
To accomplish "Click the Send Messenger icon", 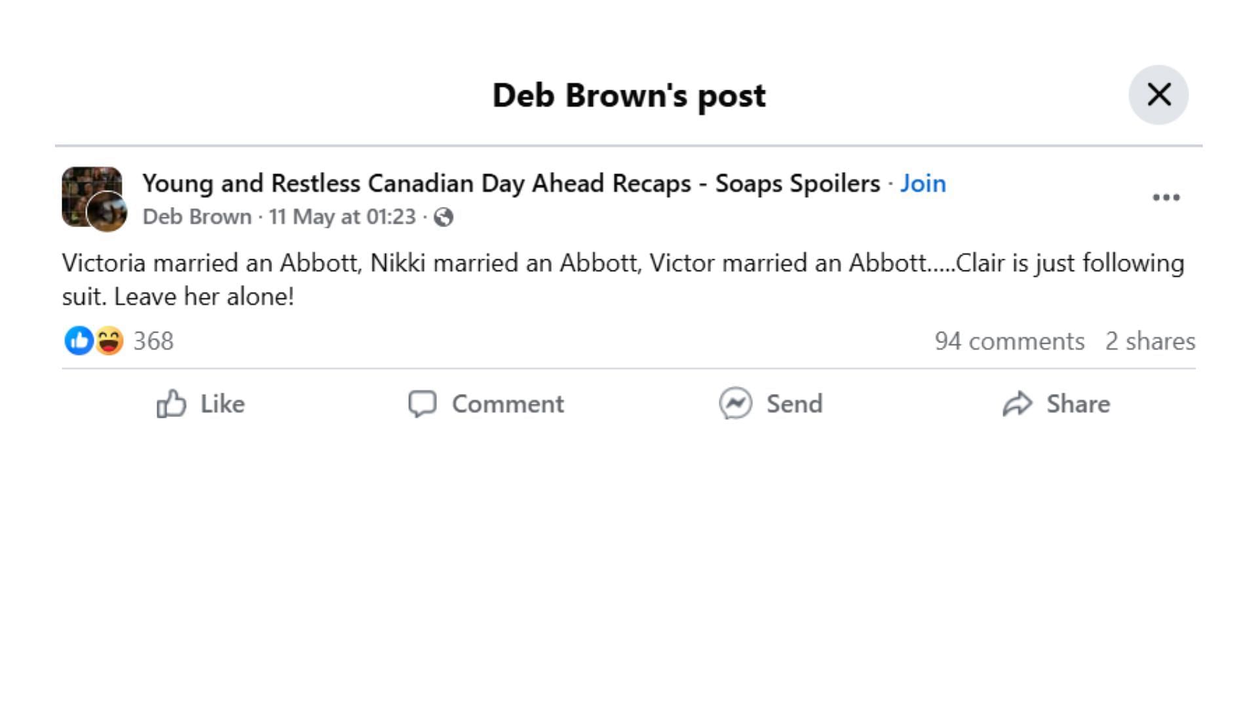I will click(735, 403).
